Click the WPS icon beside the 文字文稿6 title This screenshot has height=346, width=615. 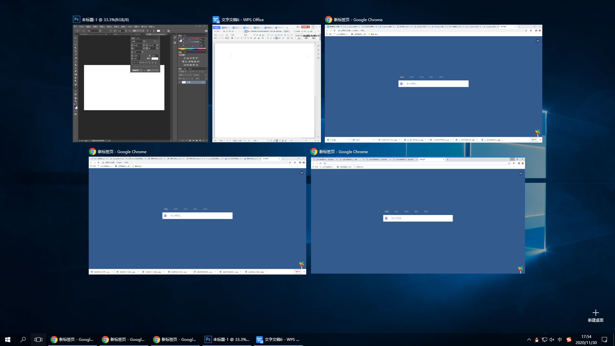[x=216, y=20]
